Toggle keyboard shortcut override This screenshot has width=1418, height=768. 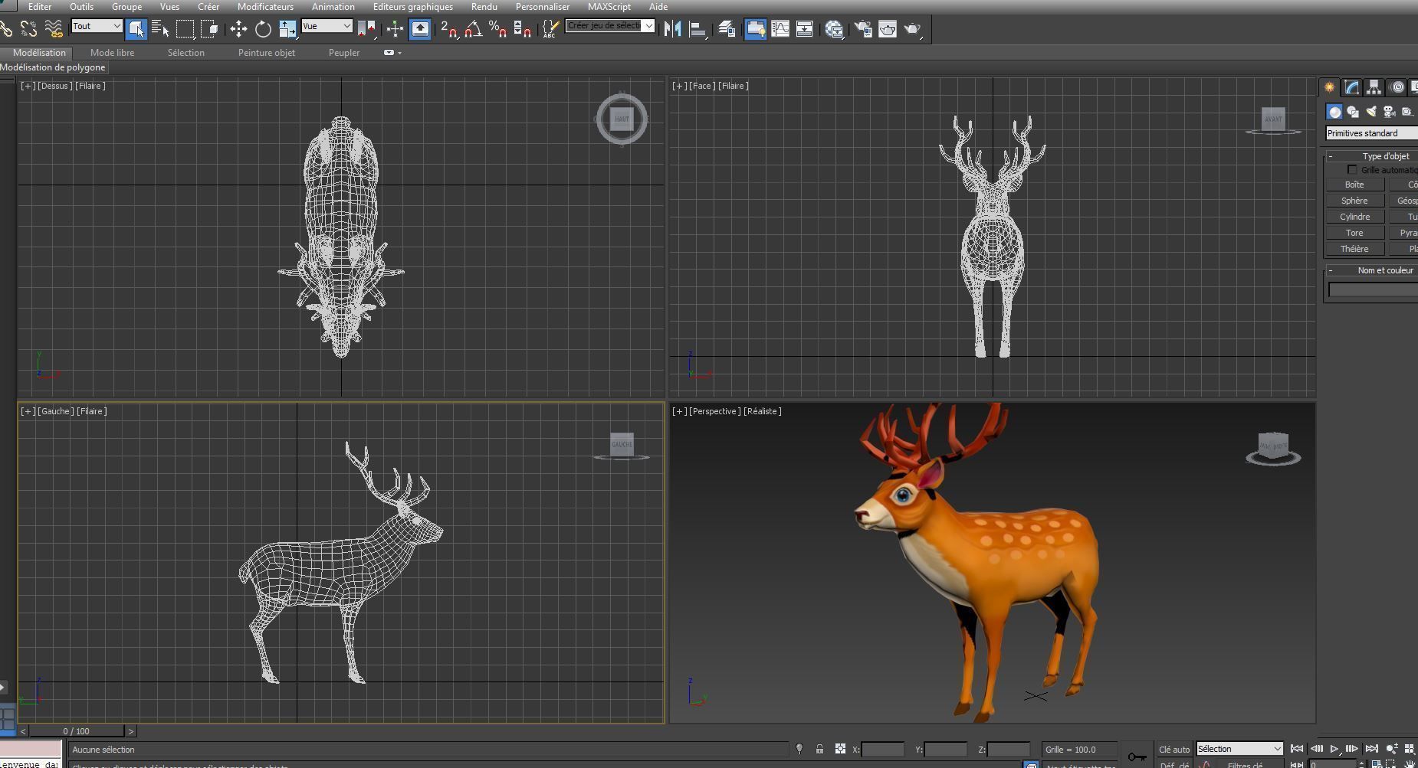[x=420, y=29]
